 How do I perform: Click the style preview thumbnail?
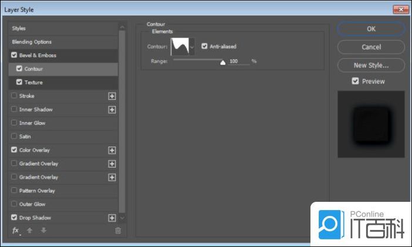pyautogui.click(x=371, y=124)
